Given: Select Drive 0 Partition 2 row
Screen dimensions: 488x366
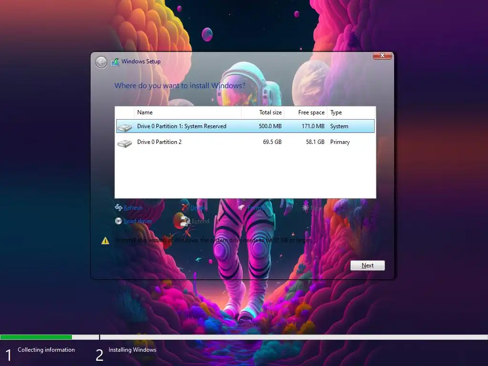Looking at the screenshot, I should [245, 142].
